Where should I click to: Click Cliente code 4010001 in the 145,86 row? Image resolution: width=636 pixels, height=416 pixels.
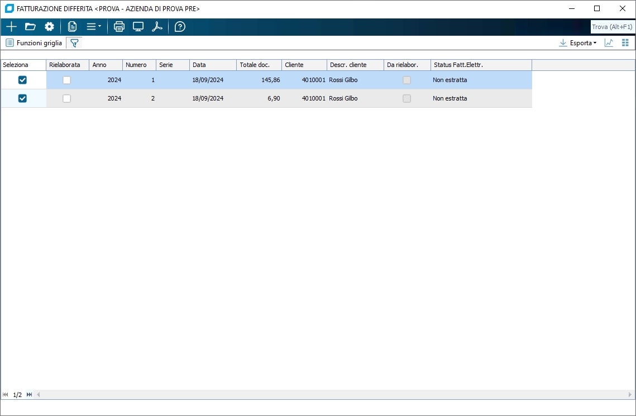[x=314, y=80]
